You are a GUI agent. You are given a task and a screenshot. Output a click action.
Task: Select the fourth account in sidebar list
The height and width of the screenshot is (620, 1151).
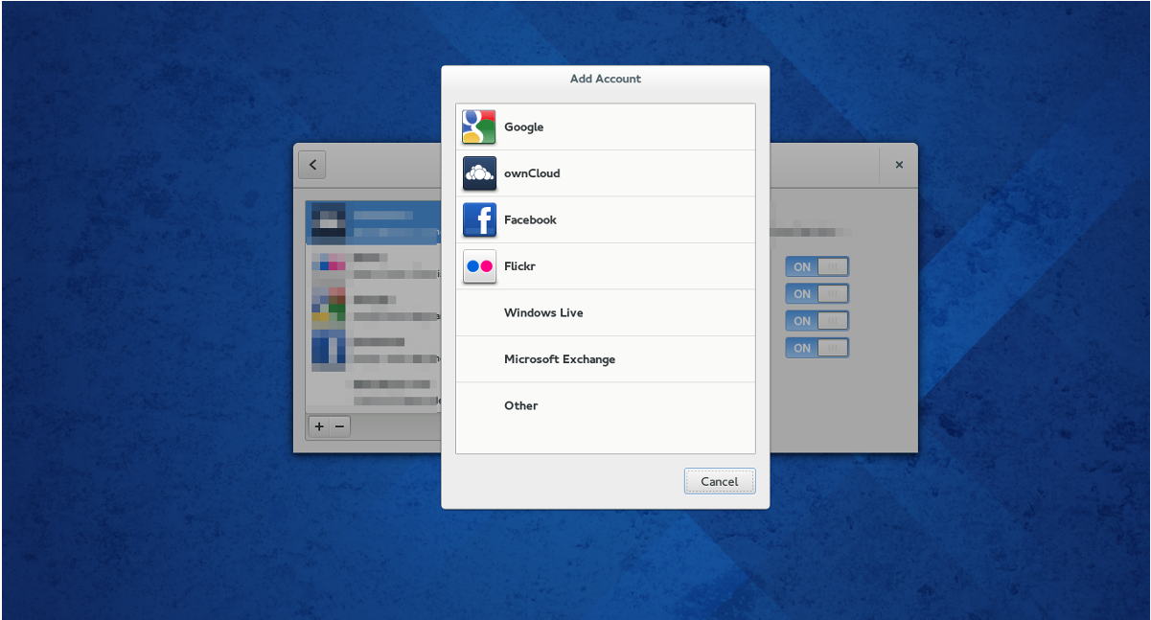tap(374, 350)
